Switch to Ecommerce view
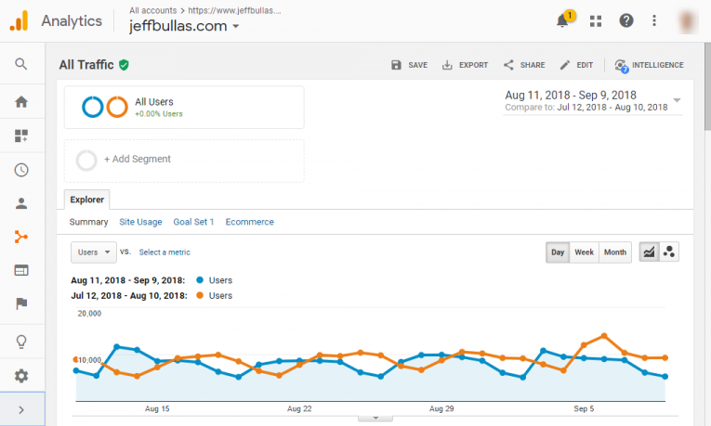 pyautogui.click(x=250, y=222)
